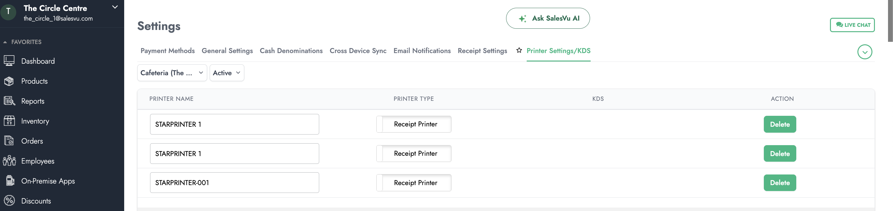This screenshot has height=211, width=893.
Task: Select the Inventory icon
Action: click(x=9, y=121)
